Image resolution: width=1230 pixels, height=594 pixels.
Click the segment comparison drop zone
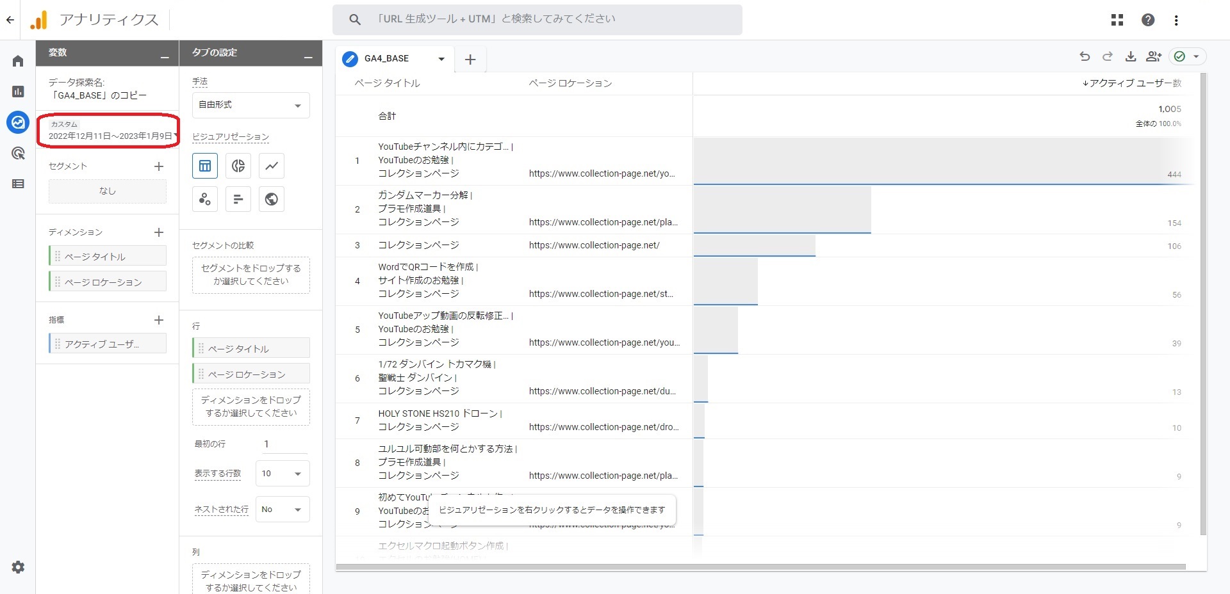pos(251,275)
